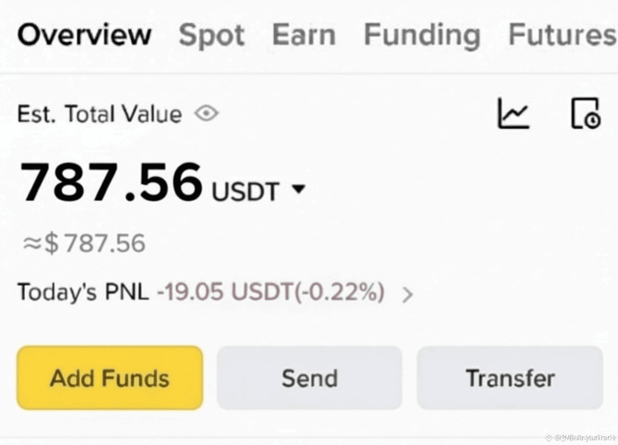Tap the Transfer button
This screenshot has height=445, width=618.
pyautogui.click(x=510, y=378)
